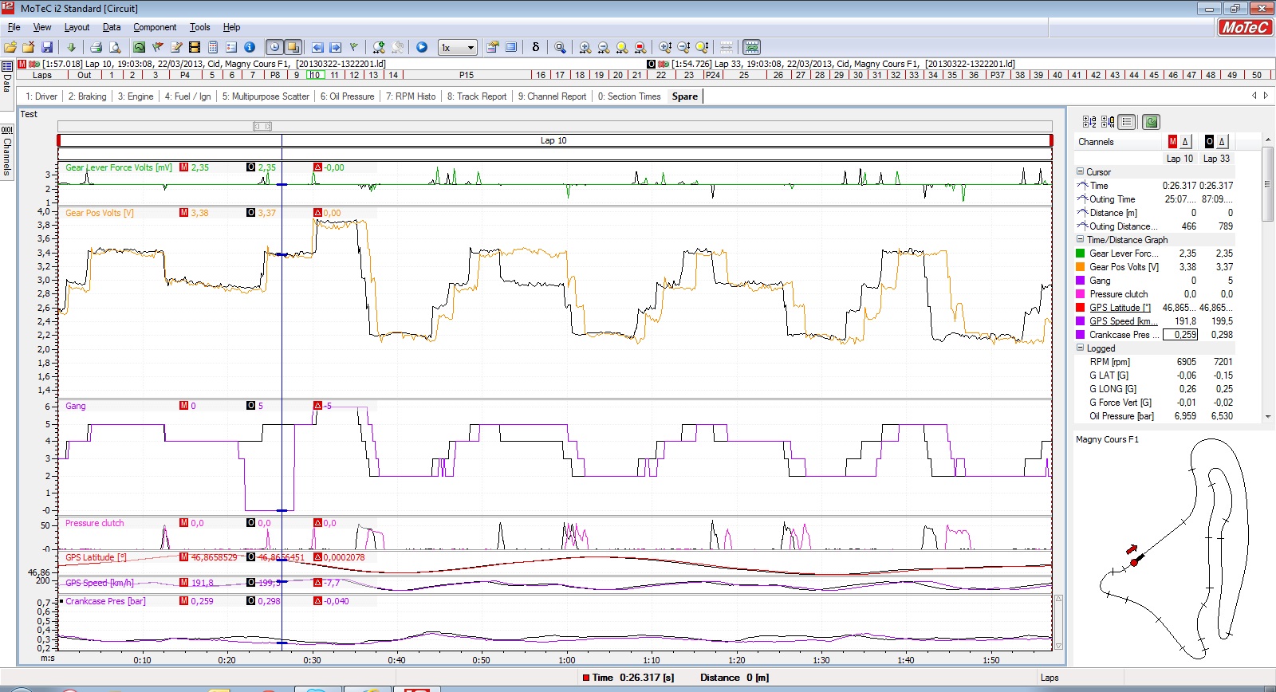Open the File menu
1276x692 pixels.
14,27
